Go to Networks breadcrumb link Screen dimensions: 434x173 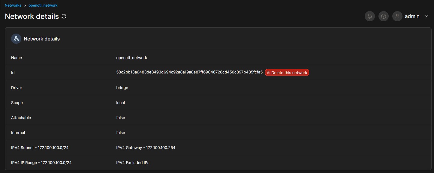[13, 5]
